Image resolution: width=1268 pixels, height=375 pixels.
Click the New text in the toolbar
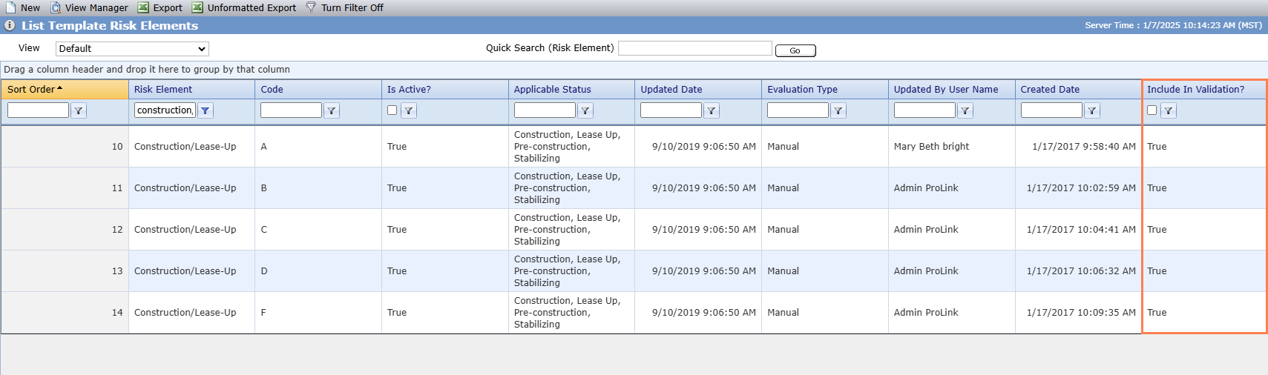[x=30, y=7]
